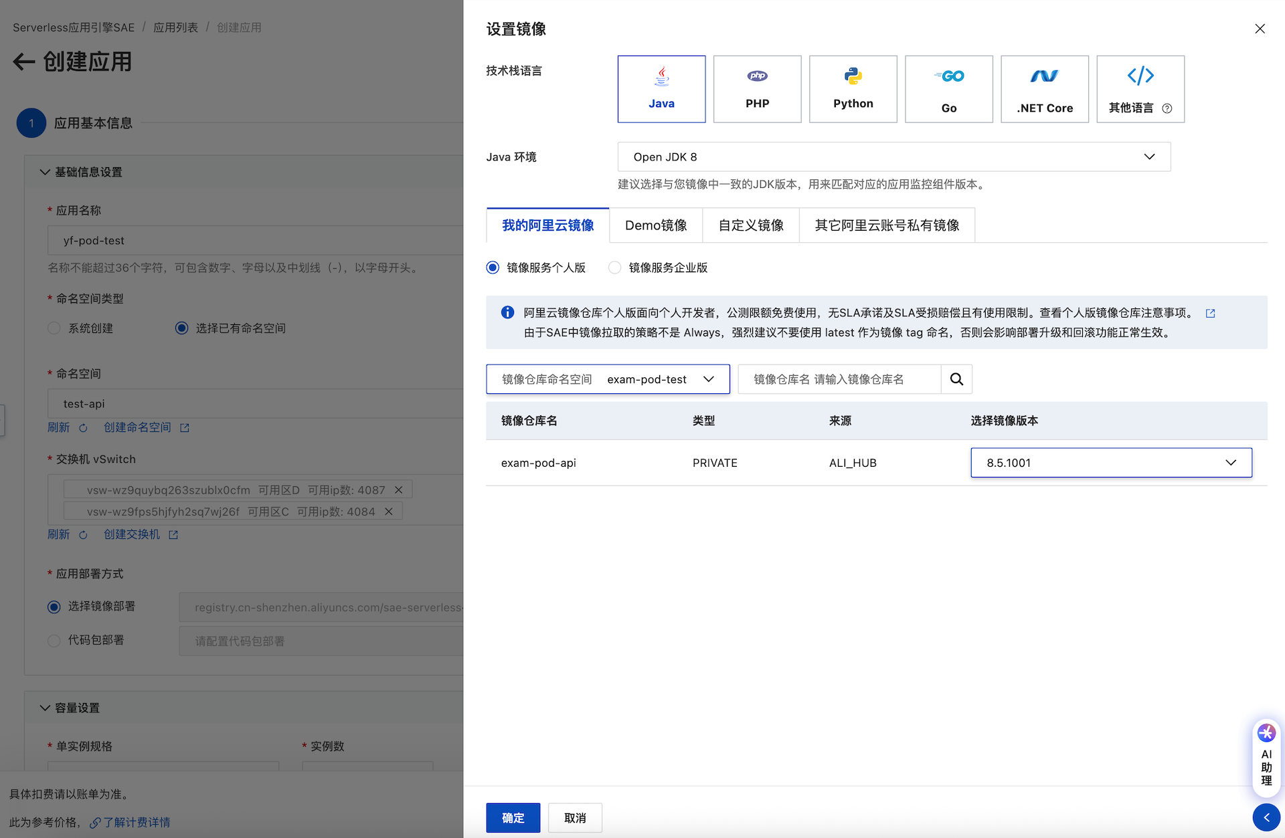Close the 设置镜像 panel with X
1285x838 pixels.
coord(1260,29)
